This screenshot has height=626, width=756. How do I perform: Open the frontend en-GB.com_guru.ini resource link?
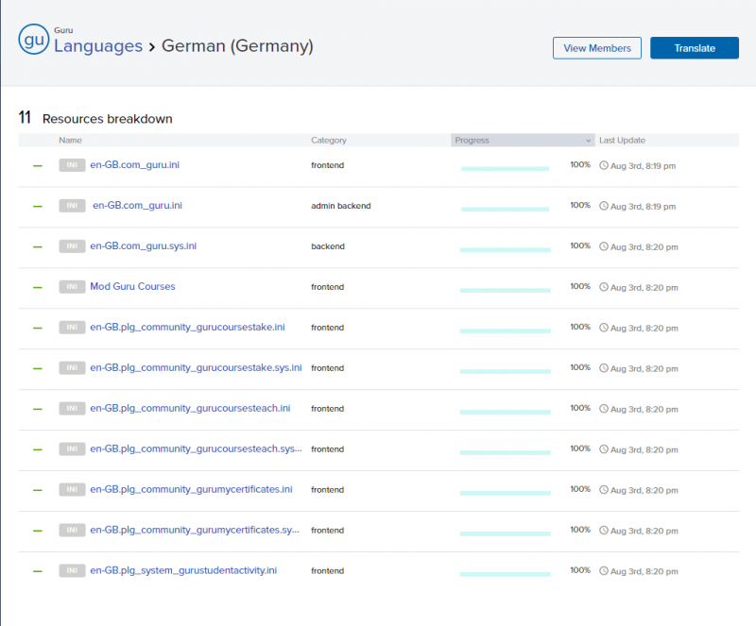click(134, 165)
